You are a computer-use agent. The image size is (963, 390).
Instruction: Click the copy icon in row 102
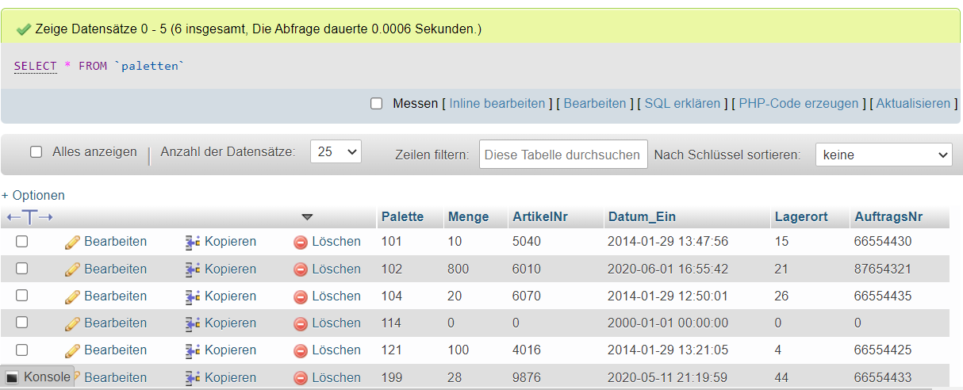[193, 270]
